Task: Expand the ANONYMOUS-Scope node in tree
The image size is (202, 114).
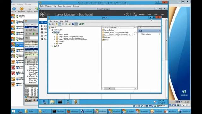Action: point(55,39)
